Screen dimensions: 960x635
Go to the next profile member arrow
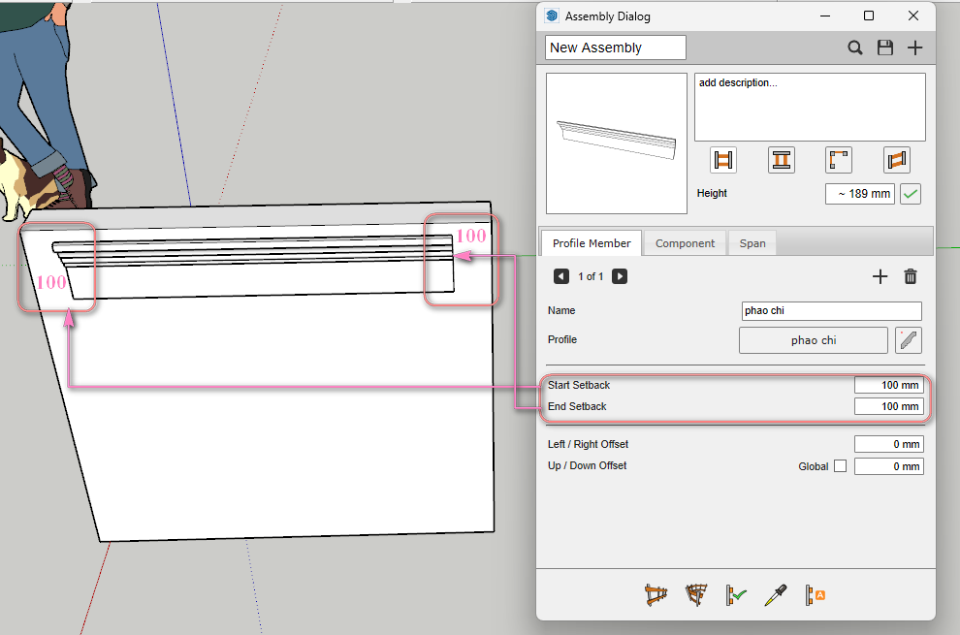click(x=620, y=276)
